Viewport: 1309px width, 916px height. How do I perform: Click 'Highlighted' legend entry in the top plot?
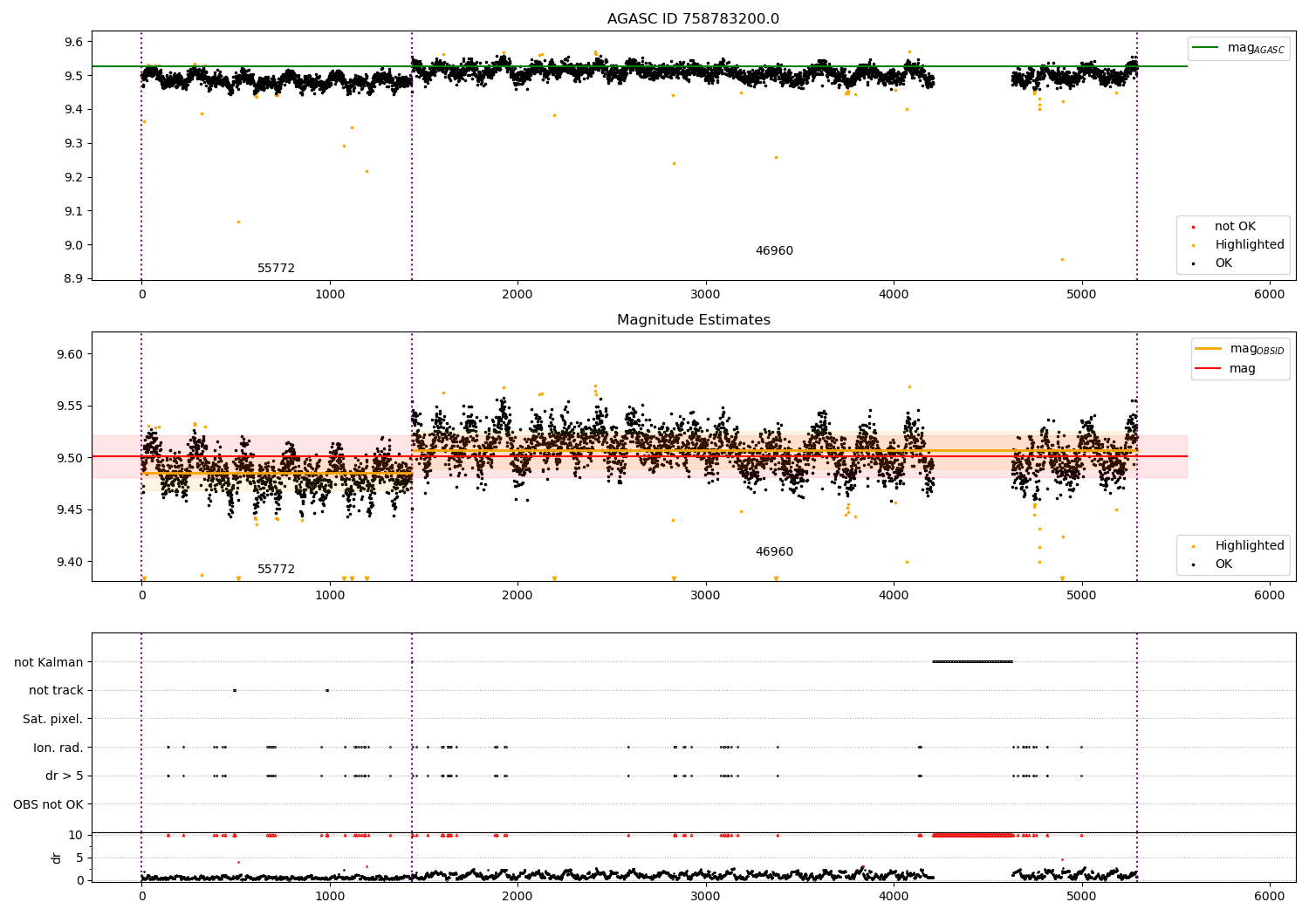coord(1250,245)
